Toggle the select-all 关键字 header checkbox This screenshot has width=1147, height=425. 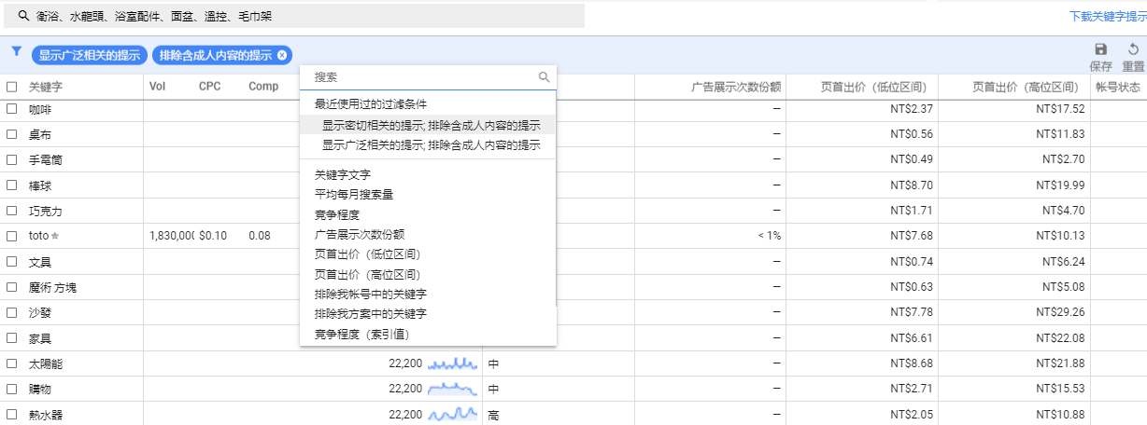(12, 87)
